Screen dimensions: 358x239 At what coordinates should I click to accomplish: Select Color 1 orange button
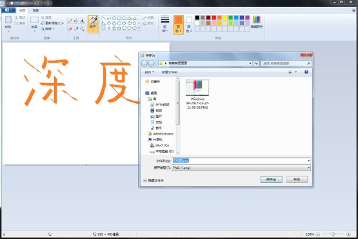tap(178, 24)
